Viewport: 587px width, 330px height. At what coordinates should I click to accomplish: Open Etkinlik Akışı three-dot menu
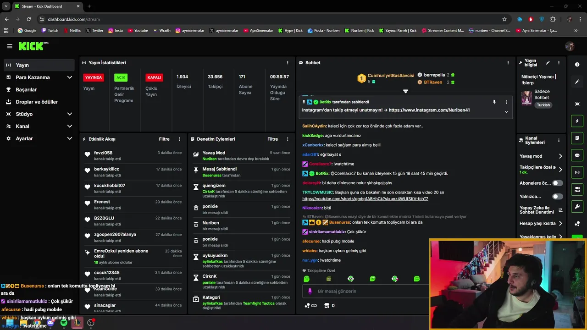[179, 139]
